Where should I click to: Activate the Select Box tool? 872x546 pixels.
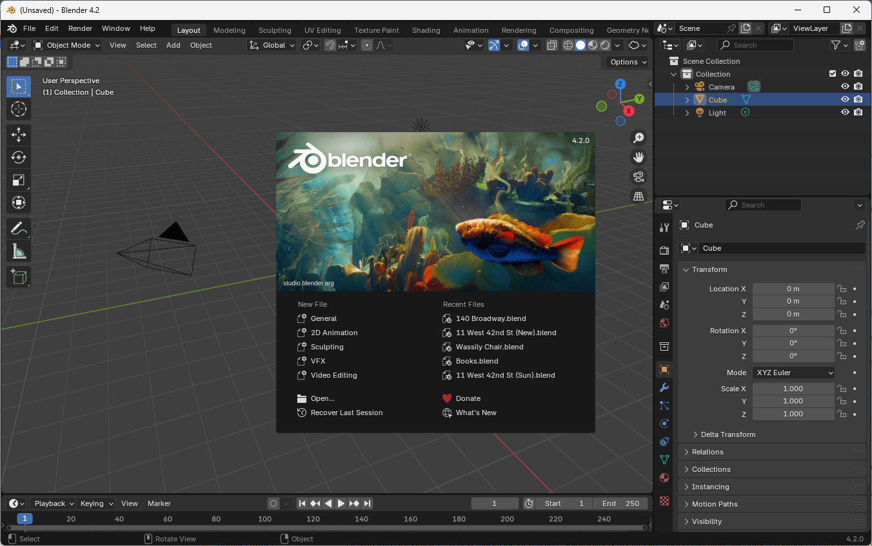tap(19, 86)
